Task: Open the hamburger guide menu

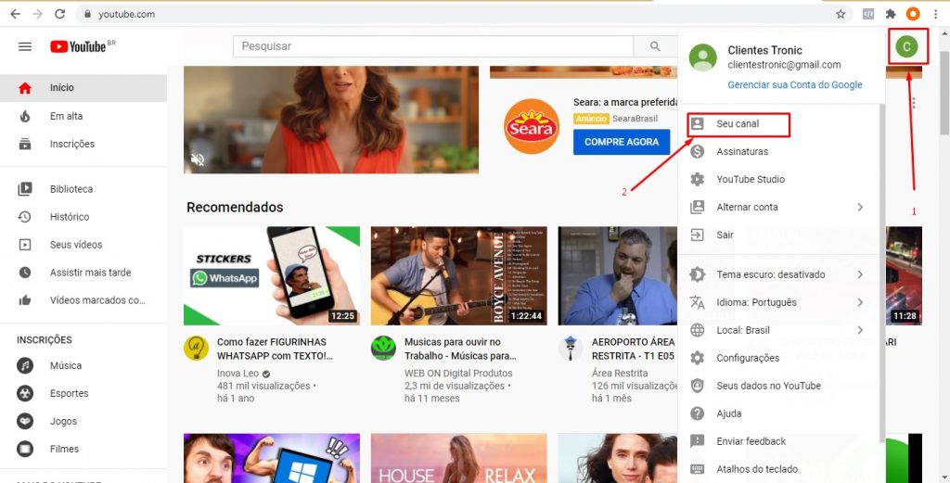Action: pyautogui.click(x=25, y=46)
